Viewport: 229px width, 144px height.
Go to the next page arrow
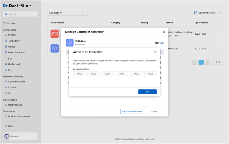207,62
